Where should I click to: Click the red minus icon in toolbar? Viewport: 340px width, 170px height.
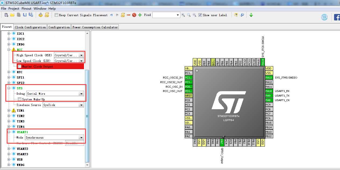tap(128, 15)
